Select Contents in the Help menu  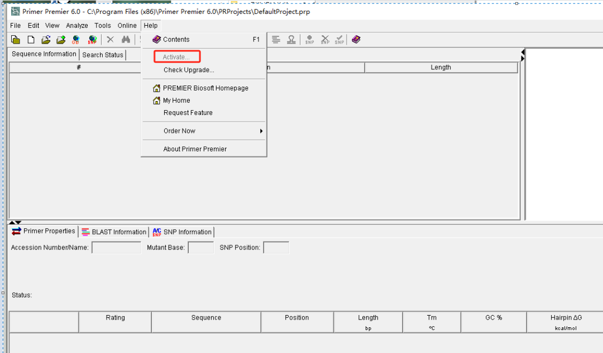204,39
